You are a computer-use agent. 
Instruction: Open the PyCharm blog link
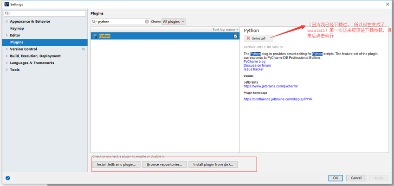click(x=254, y=62)
